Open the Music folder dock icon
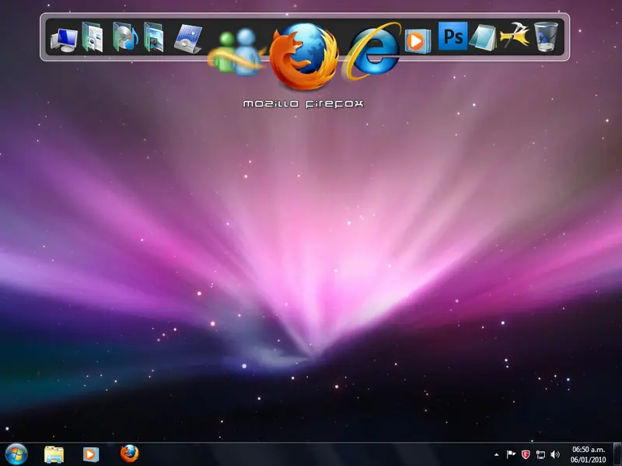 [x=125, y=37]
